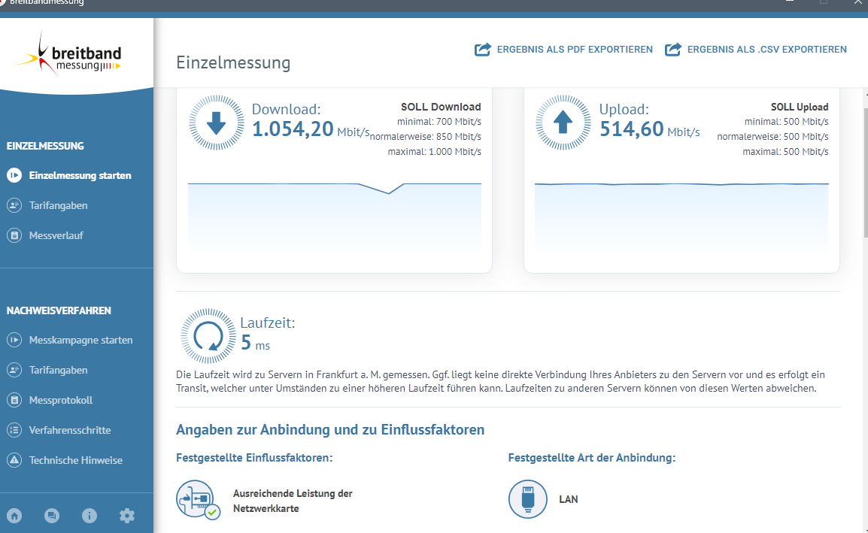
Task: Click the upload arrow gauge icon
Action: [563, 123]
